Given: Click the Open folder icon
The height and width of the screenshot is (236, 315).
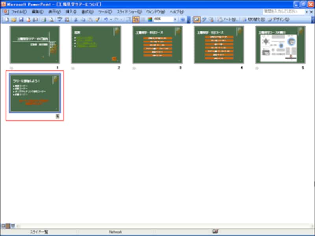Looking at the screenshot, I should (x=14, y=19).
